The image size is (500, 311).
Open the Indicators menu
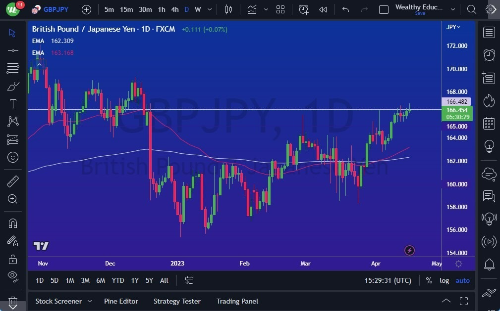[252, 9]
